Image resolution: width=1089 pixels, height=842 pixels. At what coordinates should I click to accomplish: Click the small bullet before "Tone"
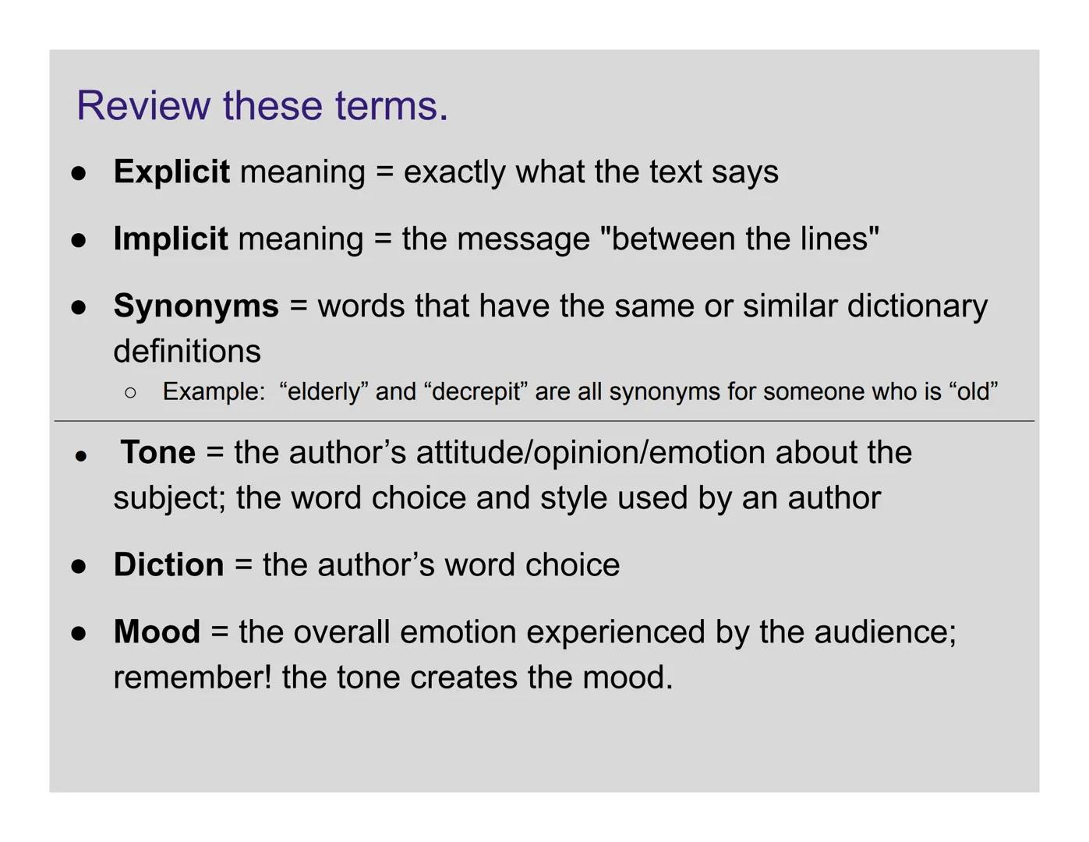point(80,456)
